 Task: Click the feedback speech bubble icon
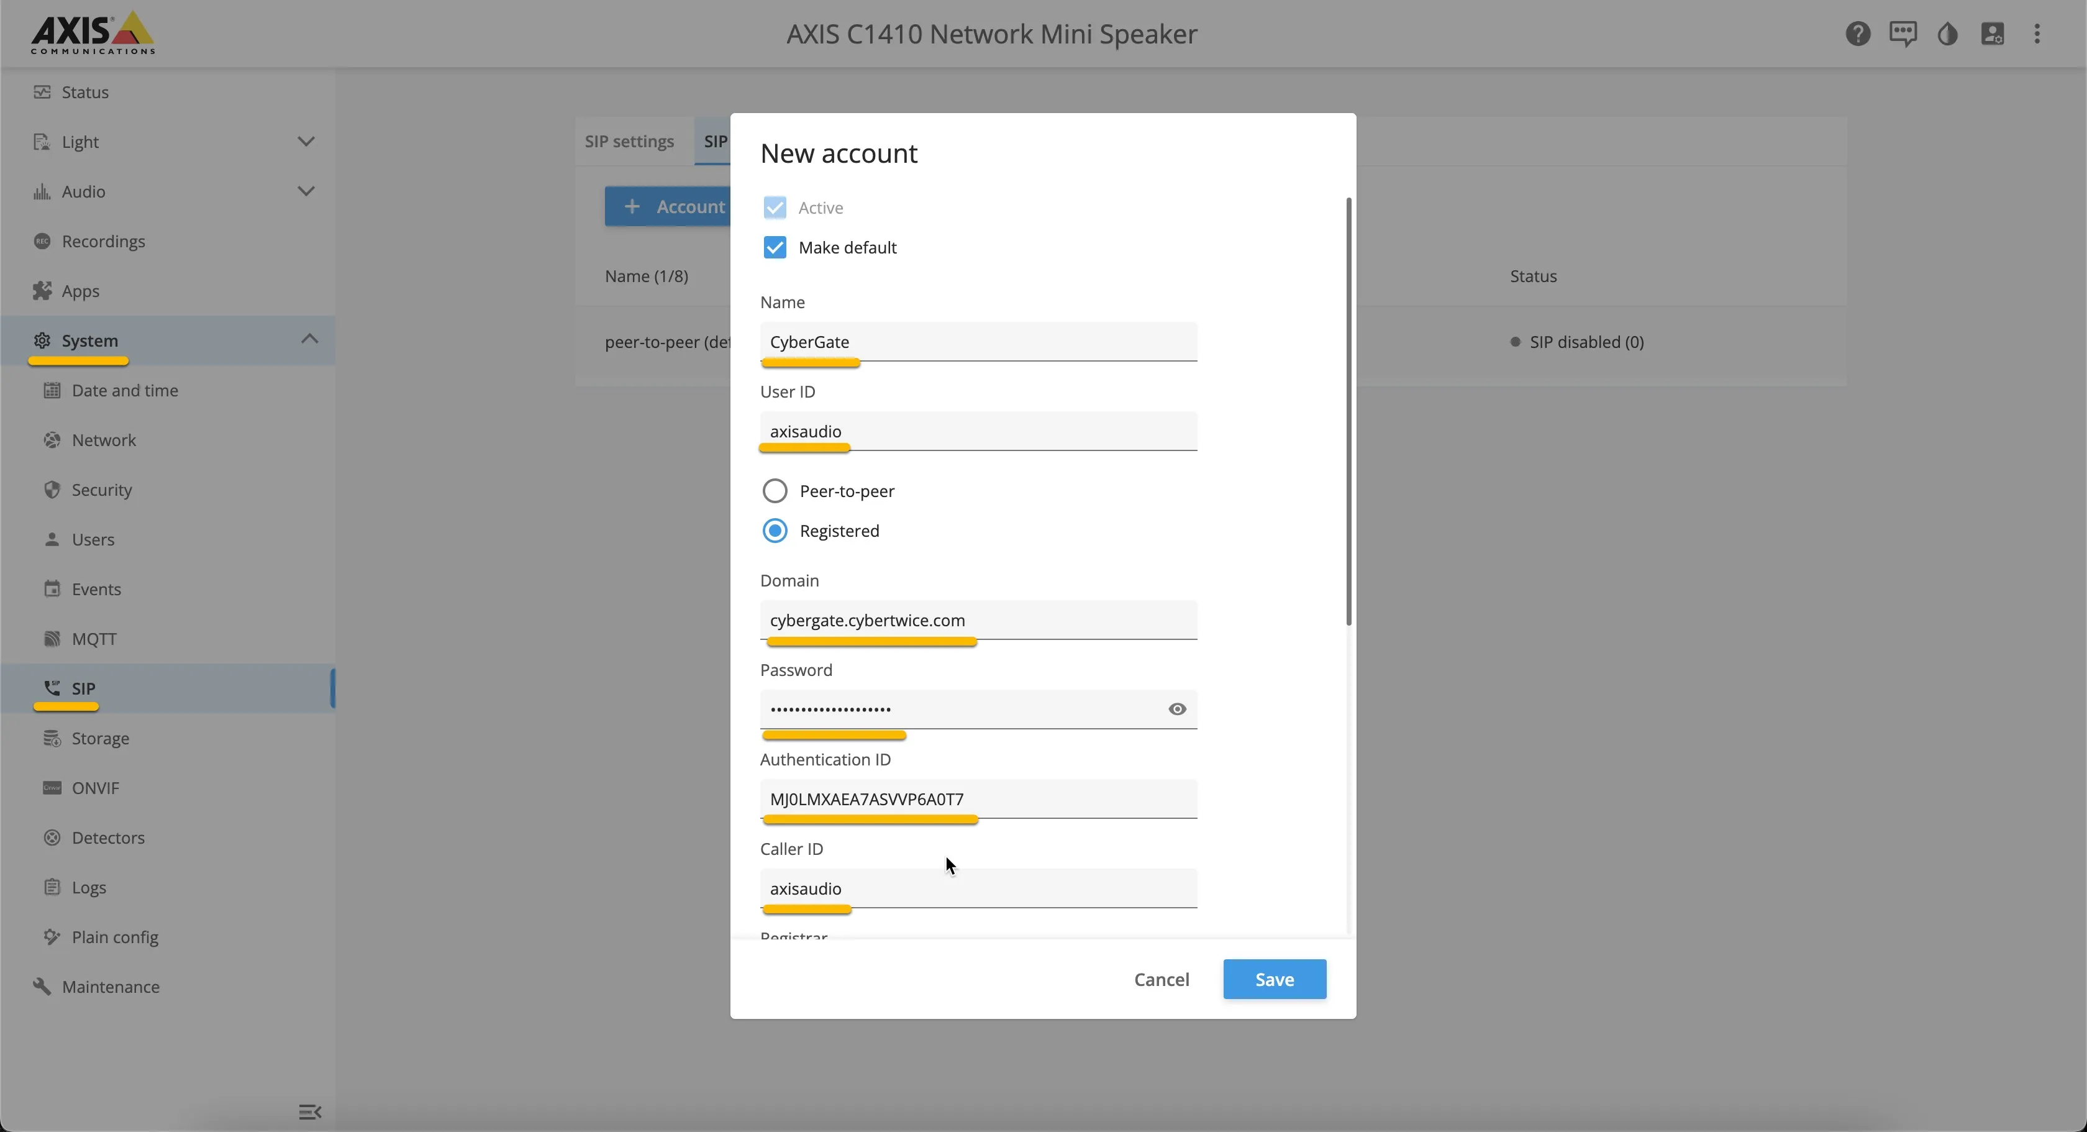click(1903, 34)
